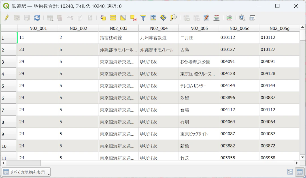Click the horizontal scrollbar thumb
Screen dimensions: 306x178
click(x=23, y=163)
